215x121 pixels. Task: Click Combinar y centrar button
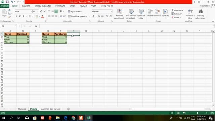(x=78, y=16)
